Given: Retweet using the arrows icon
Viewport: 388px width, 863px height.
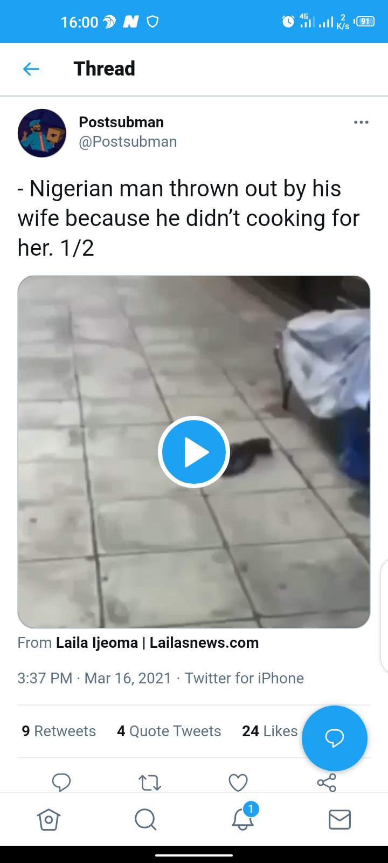Looking at the screenshot, I should click(x=150, y=783).
